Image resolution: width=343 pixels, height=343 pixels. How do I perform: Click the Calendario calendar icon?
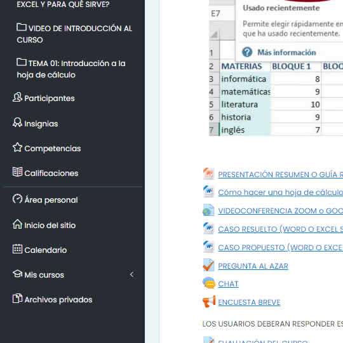coord(17,249)
